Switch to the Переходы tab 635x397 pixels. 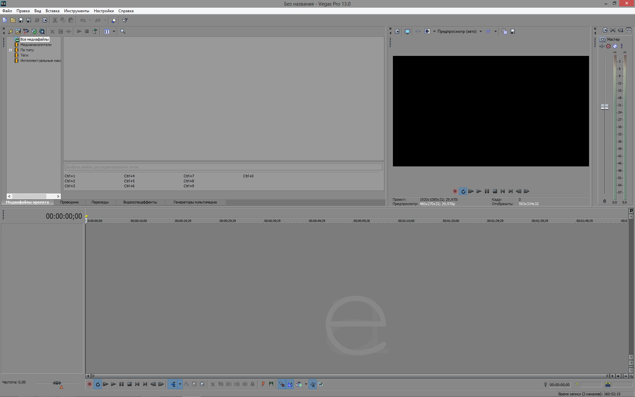pyautogui.click(x=100, y=202)
